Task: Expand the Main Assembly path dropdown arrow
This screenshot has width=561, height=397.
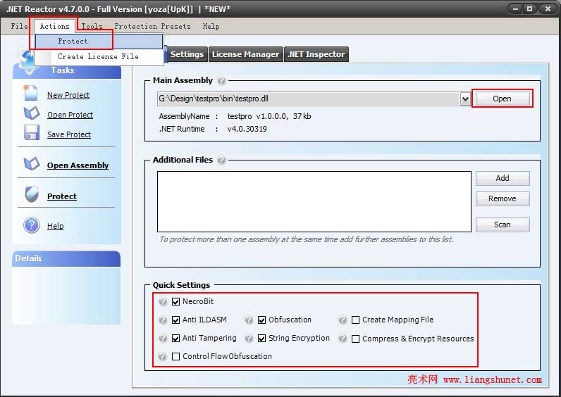Action: tap(465, 99)
